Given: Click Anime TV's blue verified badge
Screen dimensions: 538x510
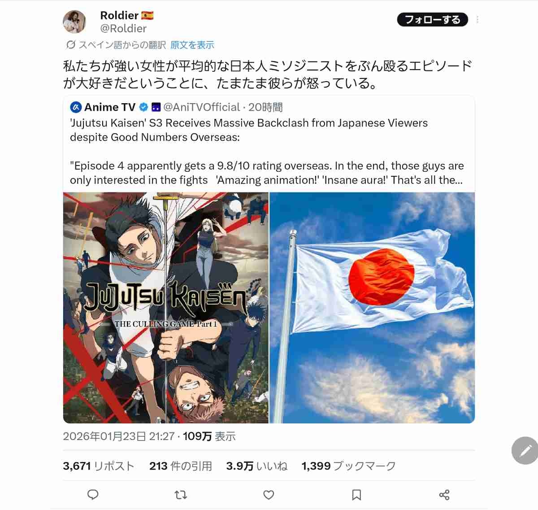Looking at the screenshot, I should (143, 107).
